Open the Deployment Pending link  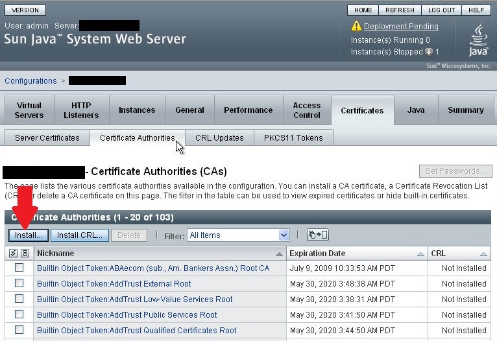click(x=401, y=27)
